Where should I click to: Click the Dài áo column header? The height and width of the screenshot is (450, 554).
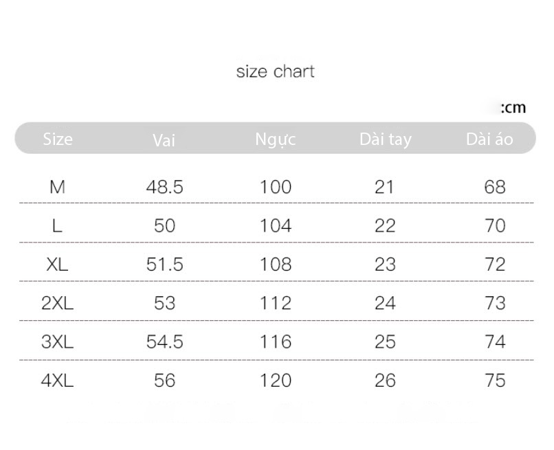point(489,139)
